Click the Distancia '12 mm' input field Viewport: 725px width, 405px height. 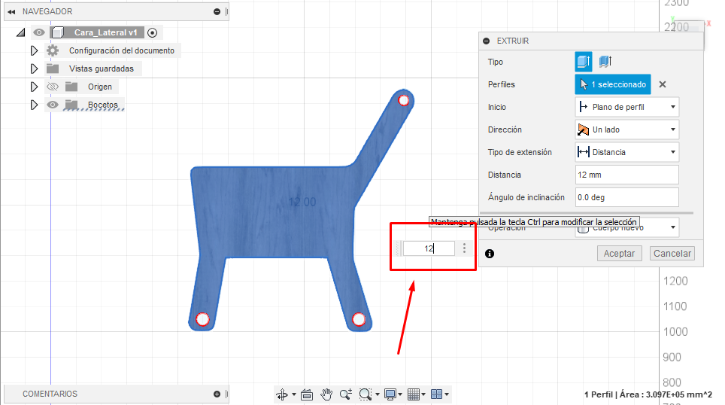click(627, 175)
